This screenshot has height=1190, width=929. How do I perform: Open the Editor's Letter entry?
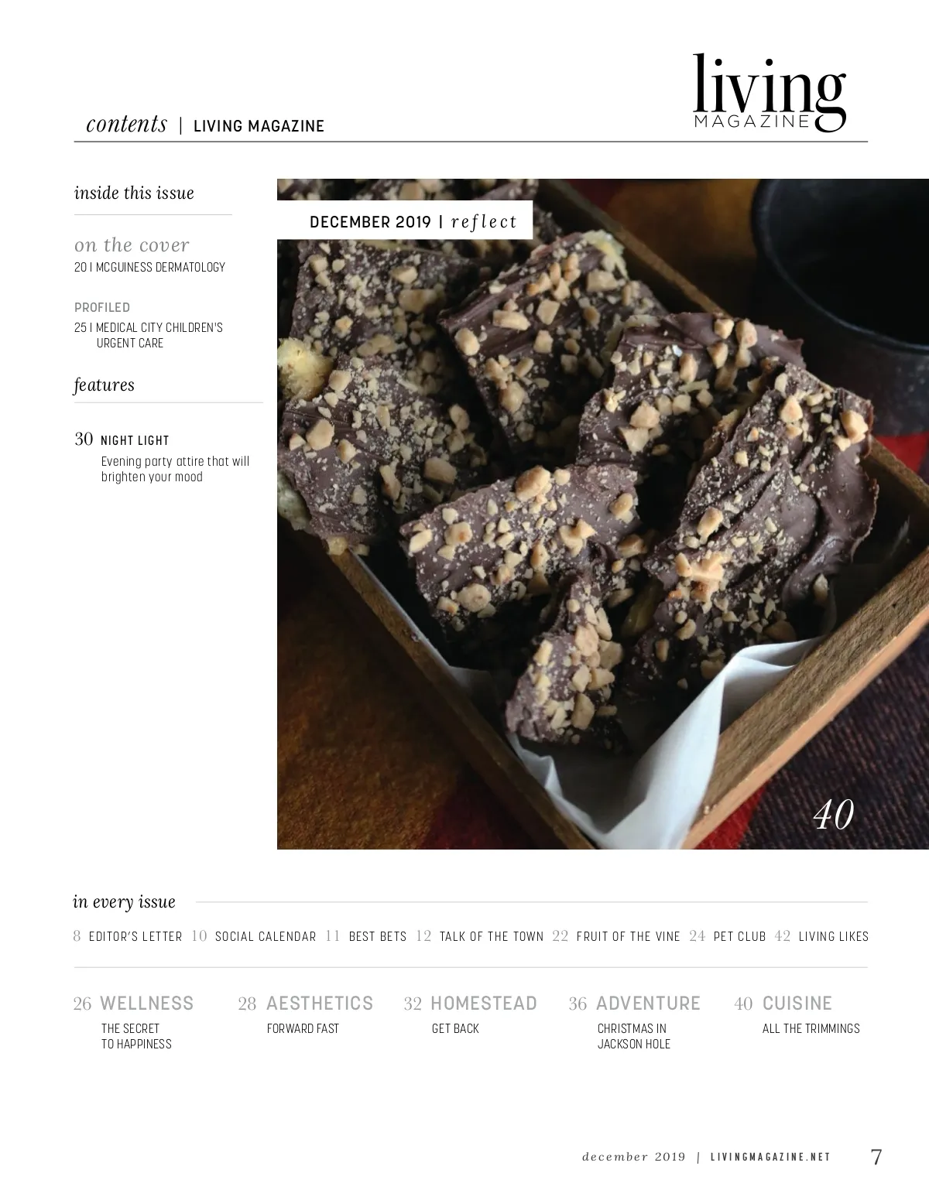click(128, 936)
